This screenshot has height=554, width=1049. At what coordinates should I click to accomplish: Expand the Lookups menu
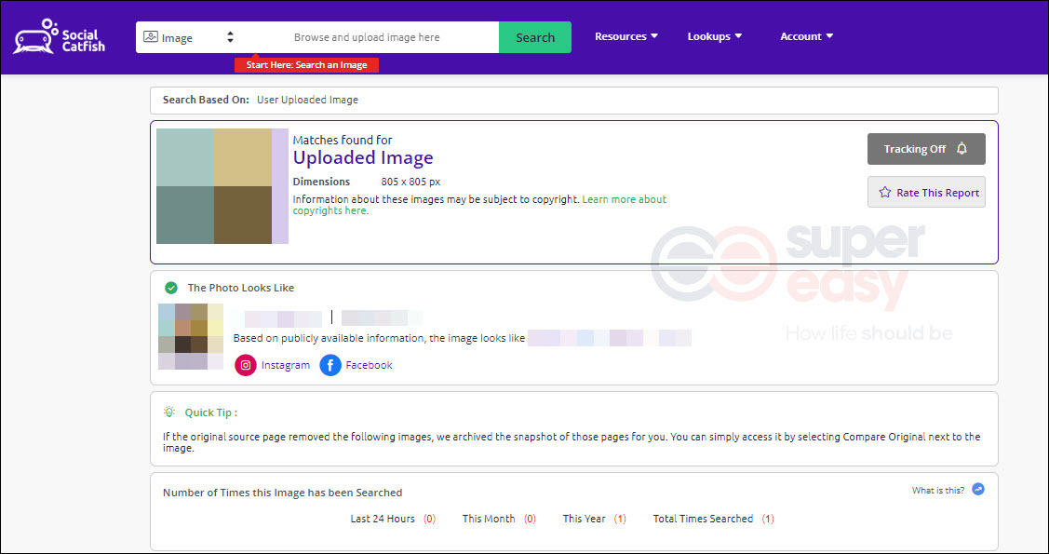tap(715, 37)
